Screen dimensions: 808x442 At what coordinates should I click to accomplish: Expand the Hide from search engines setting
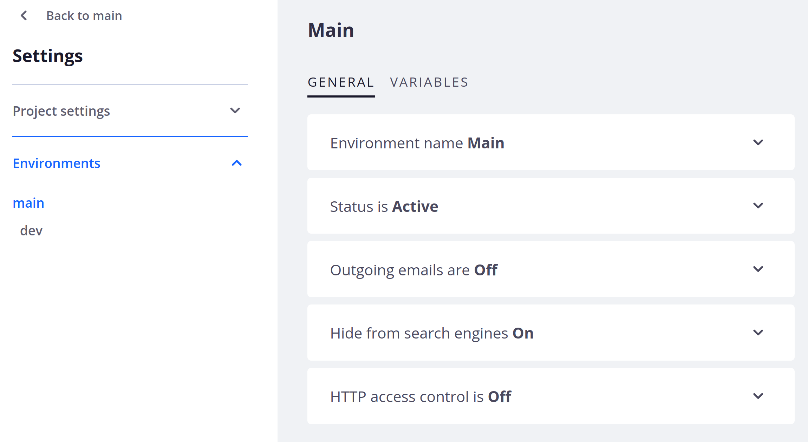pos(758,333)
